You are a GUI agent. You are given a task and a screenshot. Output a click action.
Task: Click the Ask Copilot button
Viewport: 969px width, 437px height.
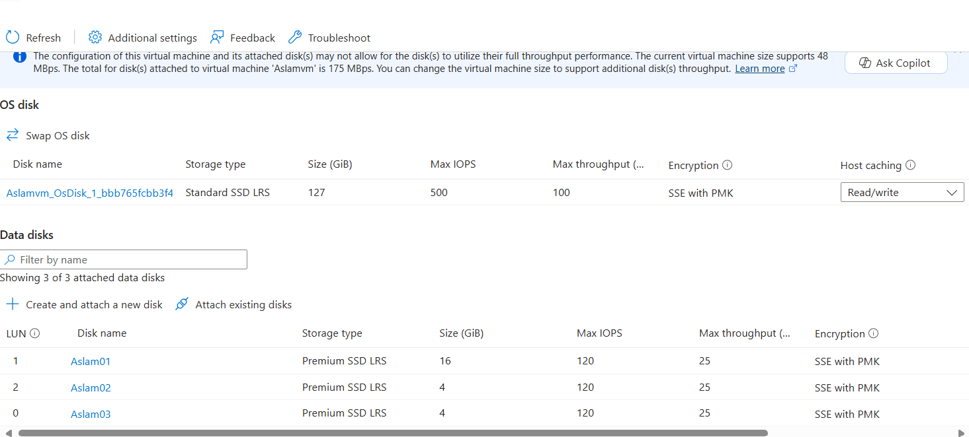tap(896, 63)
